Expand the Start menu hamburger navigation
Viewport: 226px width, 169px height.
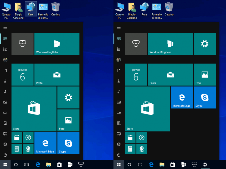click(x=6, y=28)
